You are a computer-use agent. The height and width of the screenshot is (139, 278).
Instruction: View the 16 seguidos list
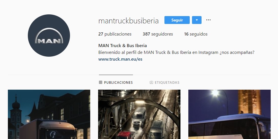[x=196, y=34]
